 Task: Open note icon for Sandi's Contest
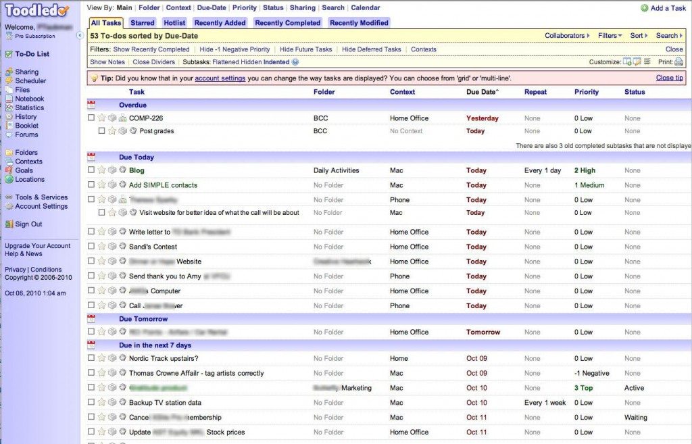coord(112,246)
